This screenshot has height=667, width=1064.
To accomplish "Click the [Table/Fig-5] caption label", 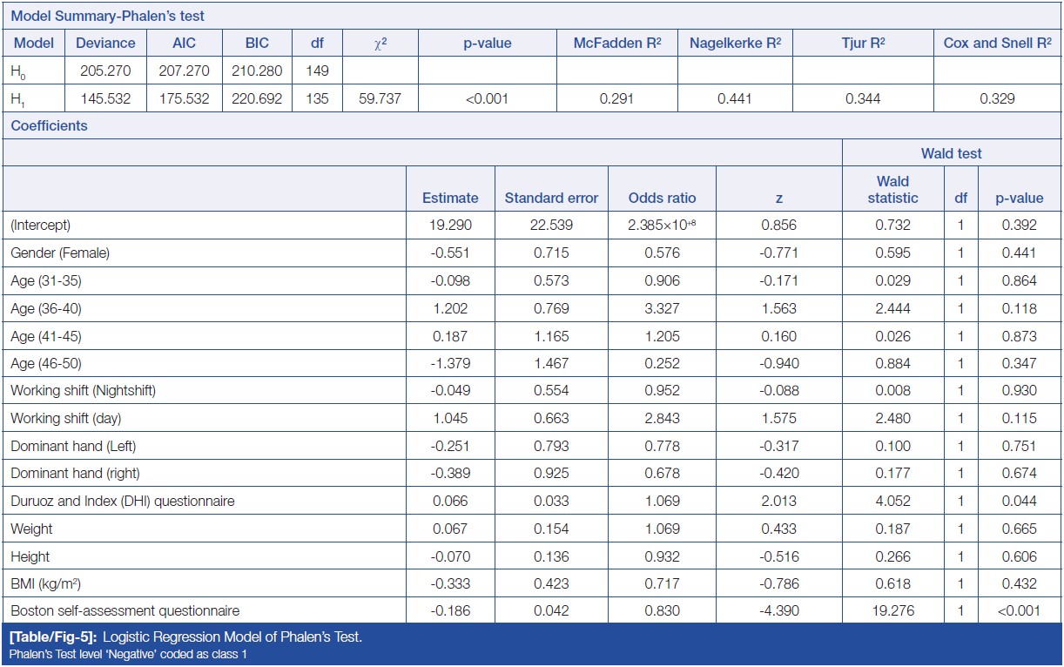I will (x=53, y=637).
